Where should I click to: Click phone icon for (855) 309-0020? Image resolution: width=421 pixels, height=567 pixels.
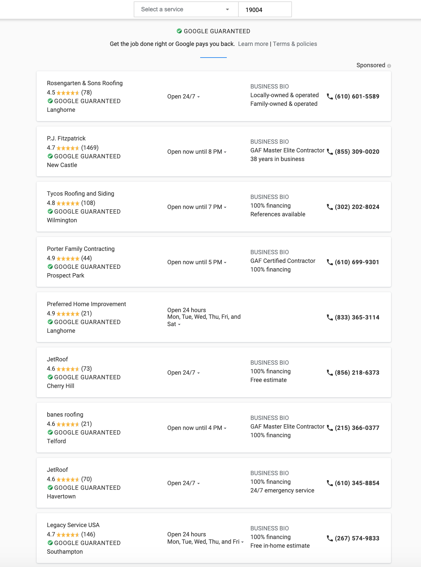330,152
